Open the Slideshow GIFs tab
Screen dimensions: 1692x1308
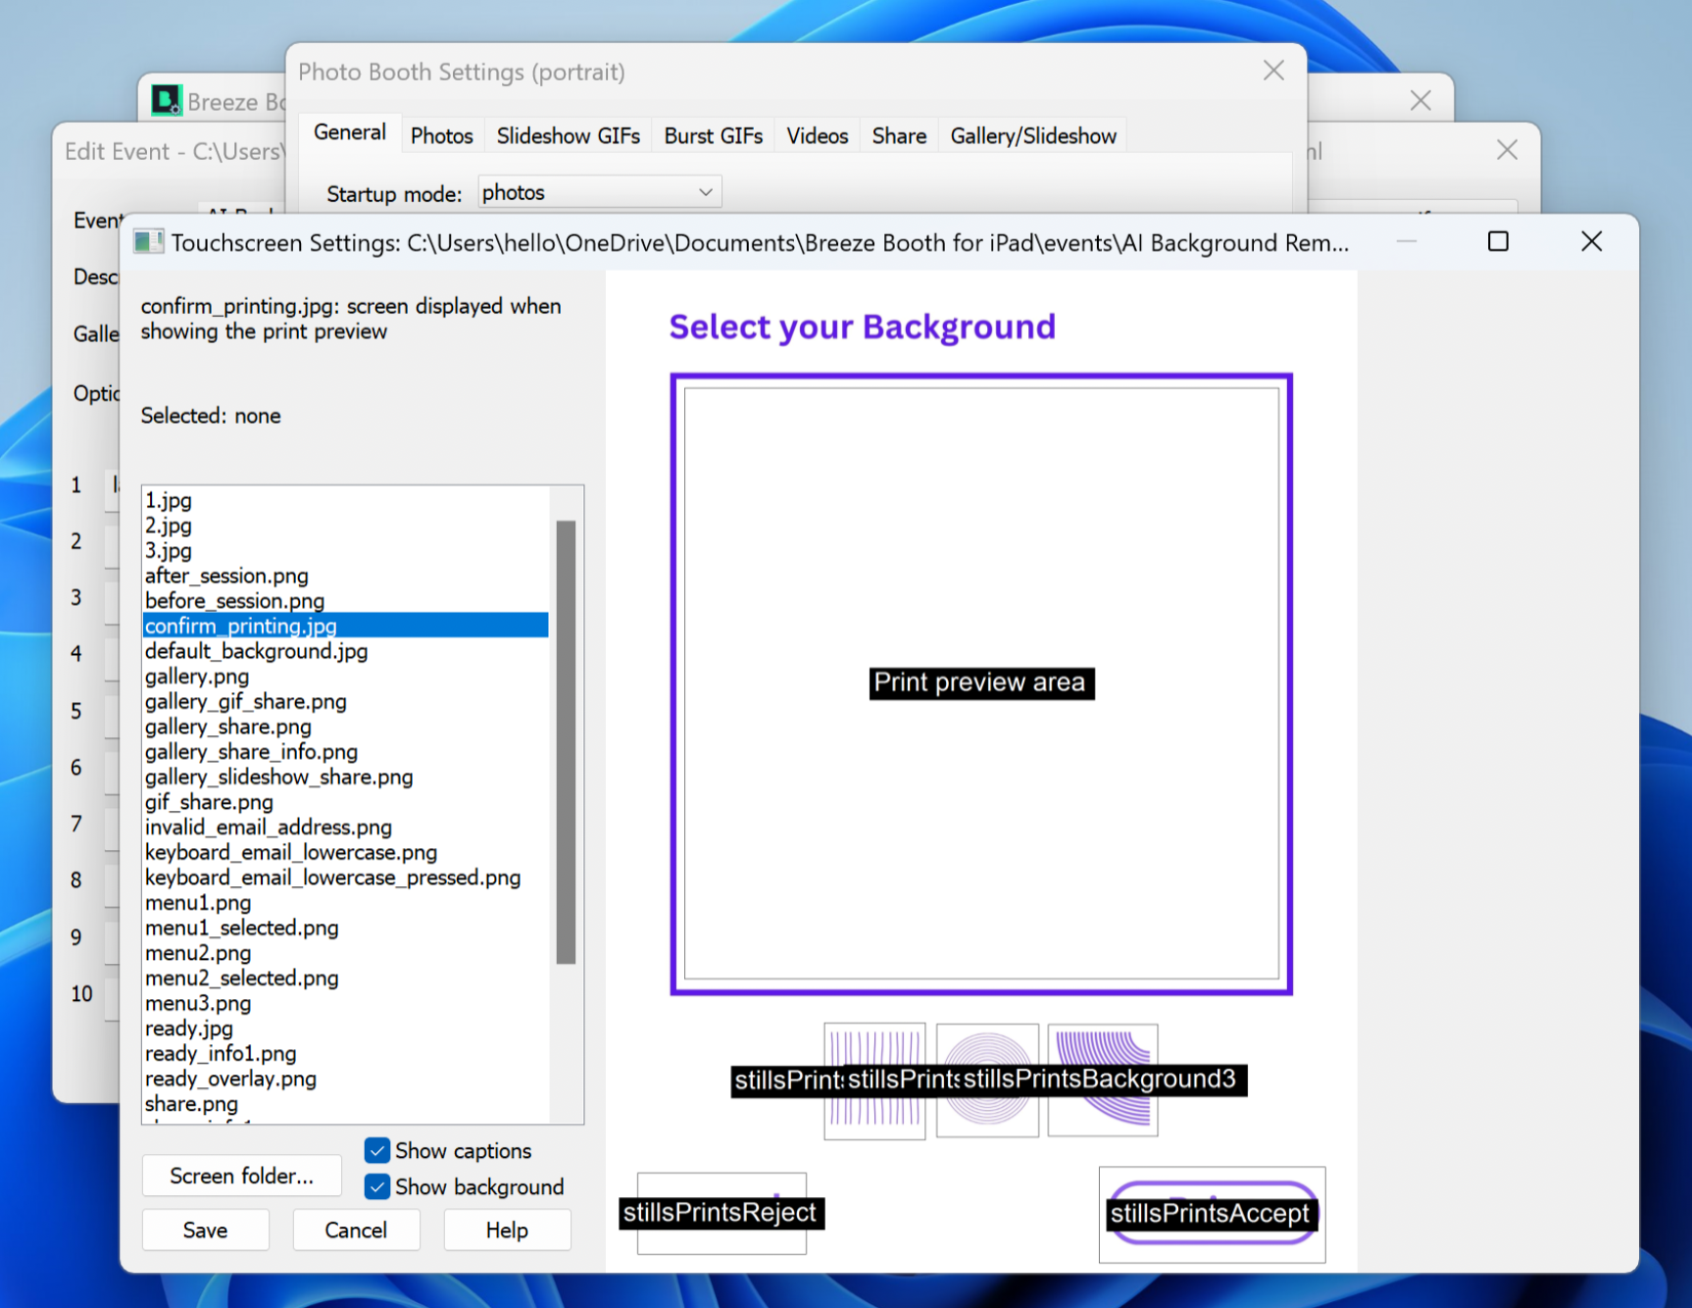coord(568,136)
